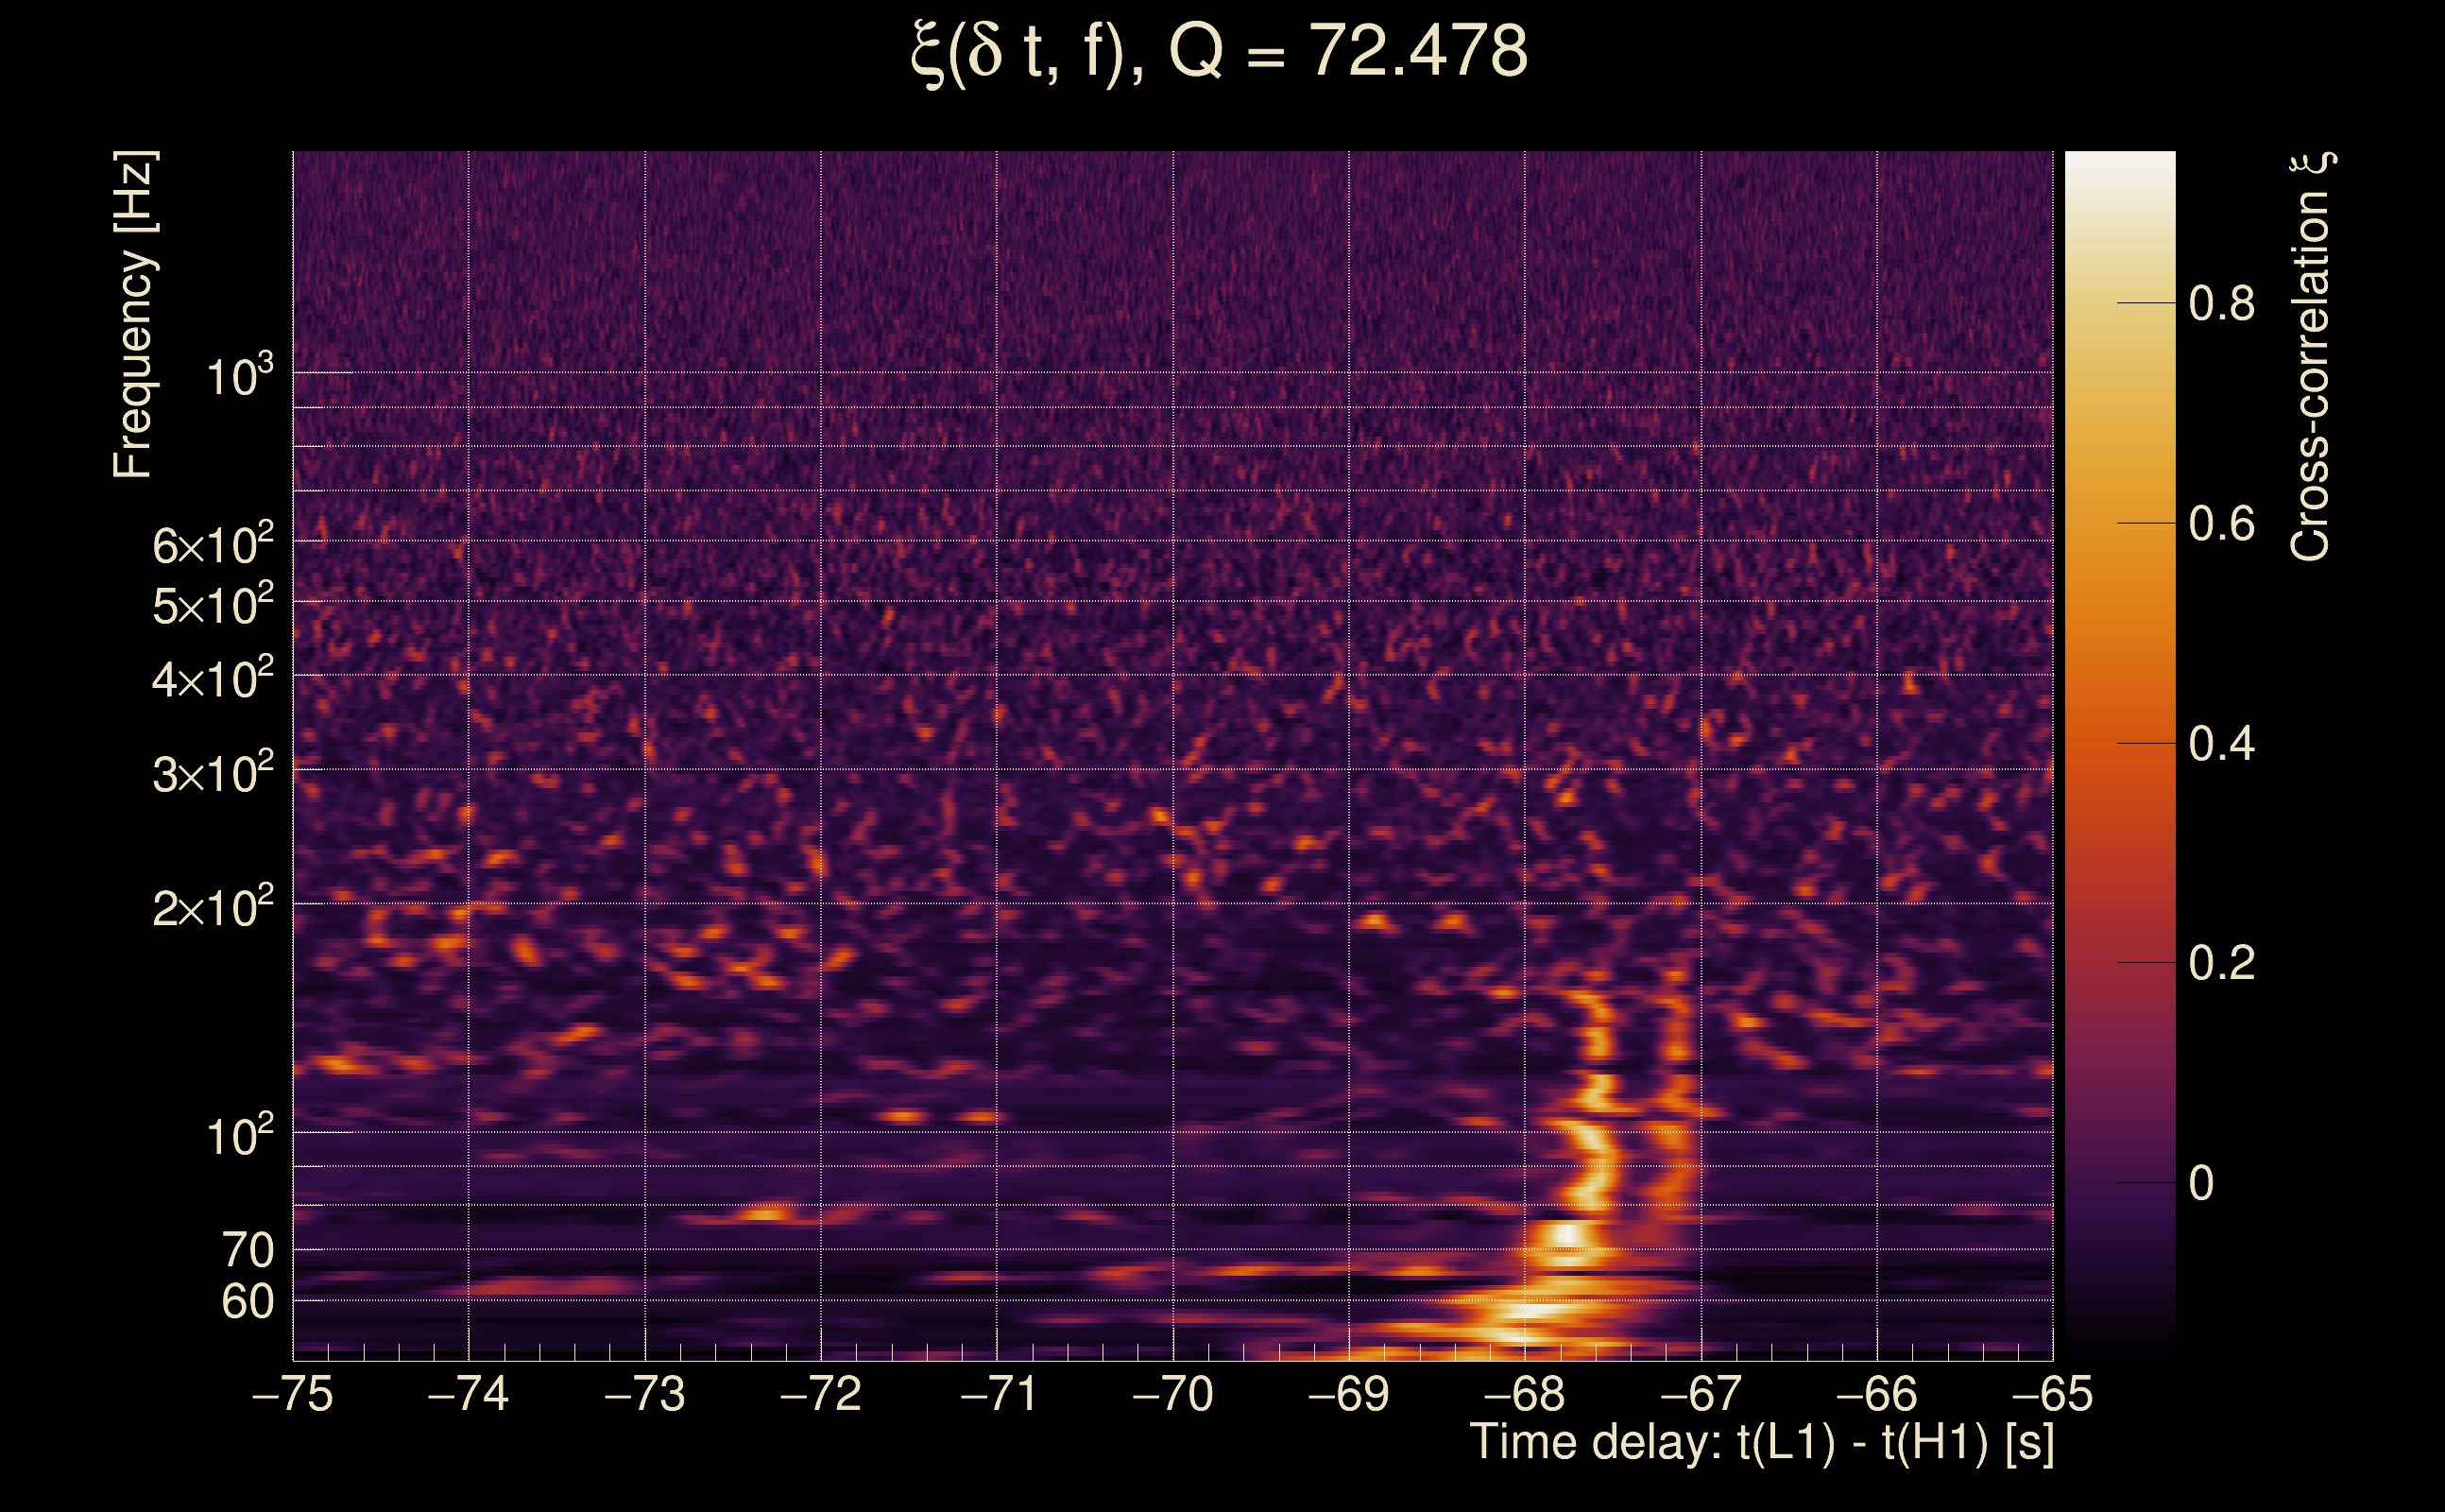Click the bright blob near −72.3 s, 78 Hz

[x=765, y=1214]
